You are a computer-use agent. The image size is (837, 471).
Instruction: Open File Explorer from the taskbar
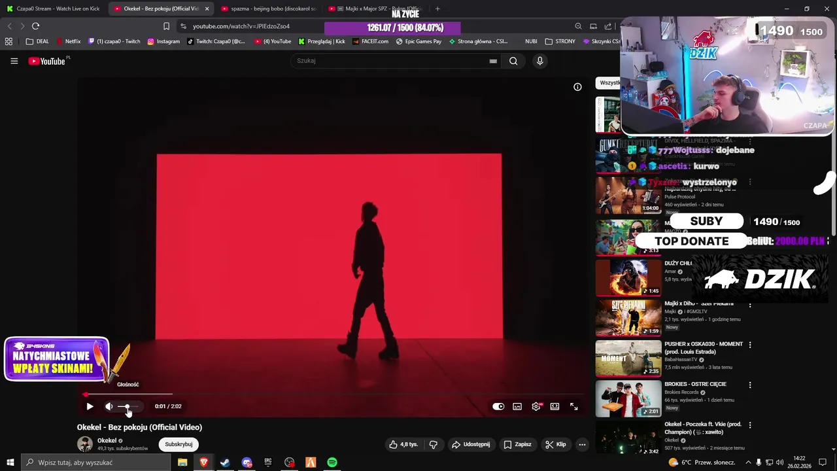[x=182, y=462]
